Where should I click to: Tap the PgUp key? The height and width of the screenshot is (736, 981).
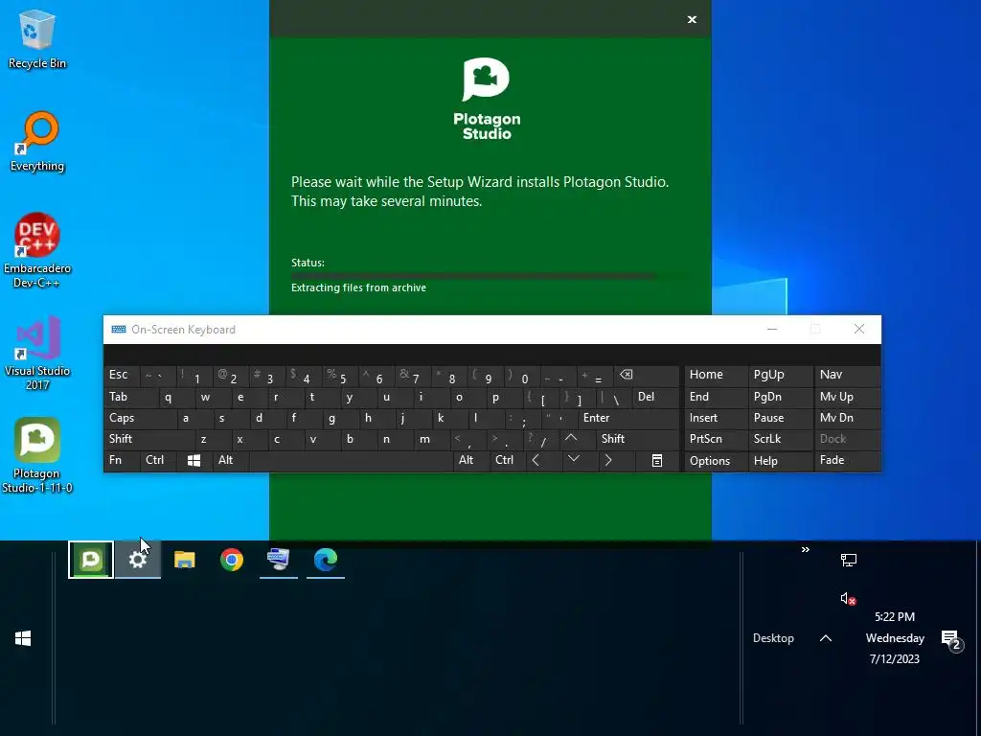coord(780,376)
